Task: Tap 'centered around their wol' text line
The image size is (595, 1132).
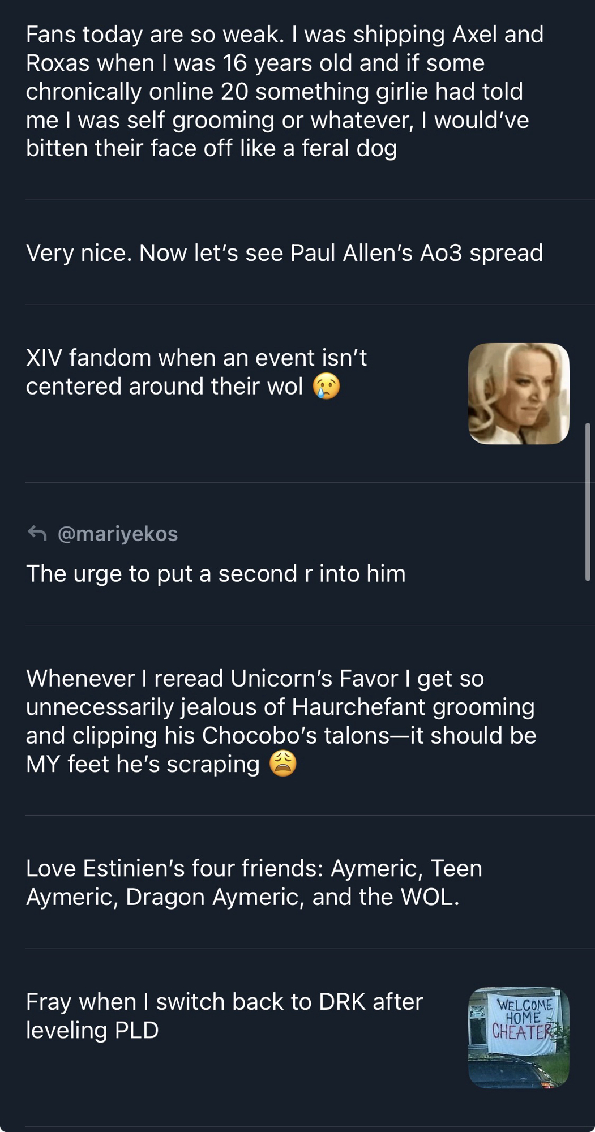Action: (165, 387)
